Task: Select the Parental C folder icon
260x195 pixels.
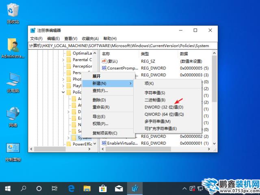Action: click(x=69, y=60)
